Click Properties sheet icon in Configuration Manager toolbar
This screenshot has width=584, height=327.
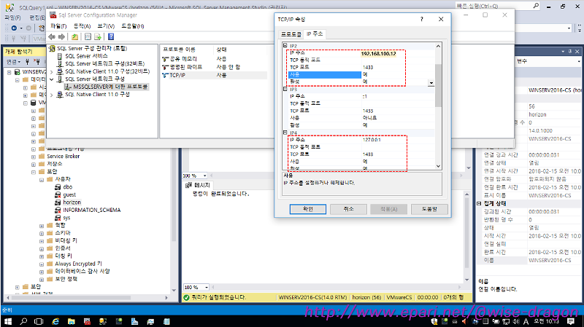point(88,36)
